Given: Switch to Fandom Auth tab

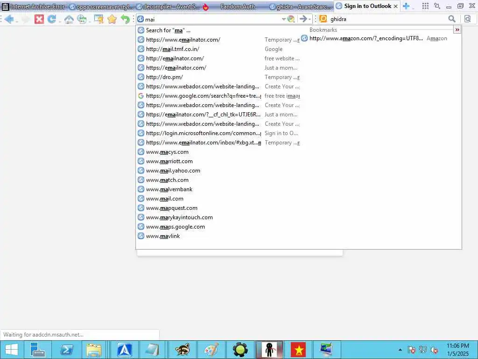Looking at the screenshot, I should (235, 7).
